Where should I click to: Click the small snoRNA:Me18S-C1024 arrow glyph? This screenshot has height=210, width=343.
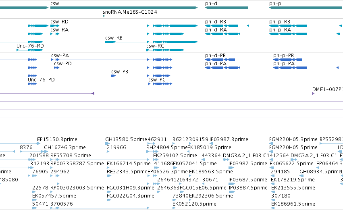104,16
